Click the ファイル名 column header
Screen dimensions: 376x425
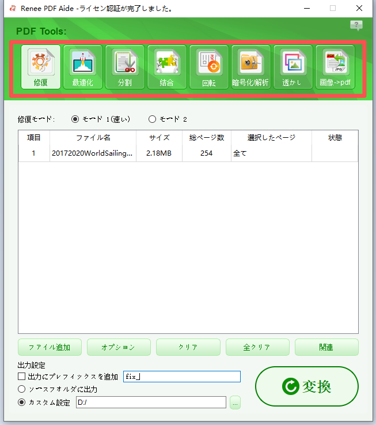coord(93,138)
